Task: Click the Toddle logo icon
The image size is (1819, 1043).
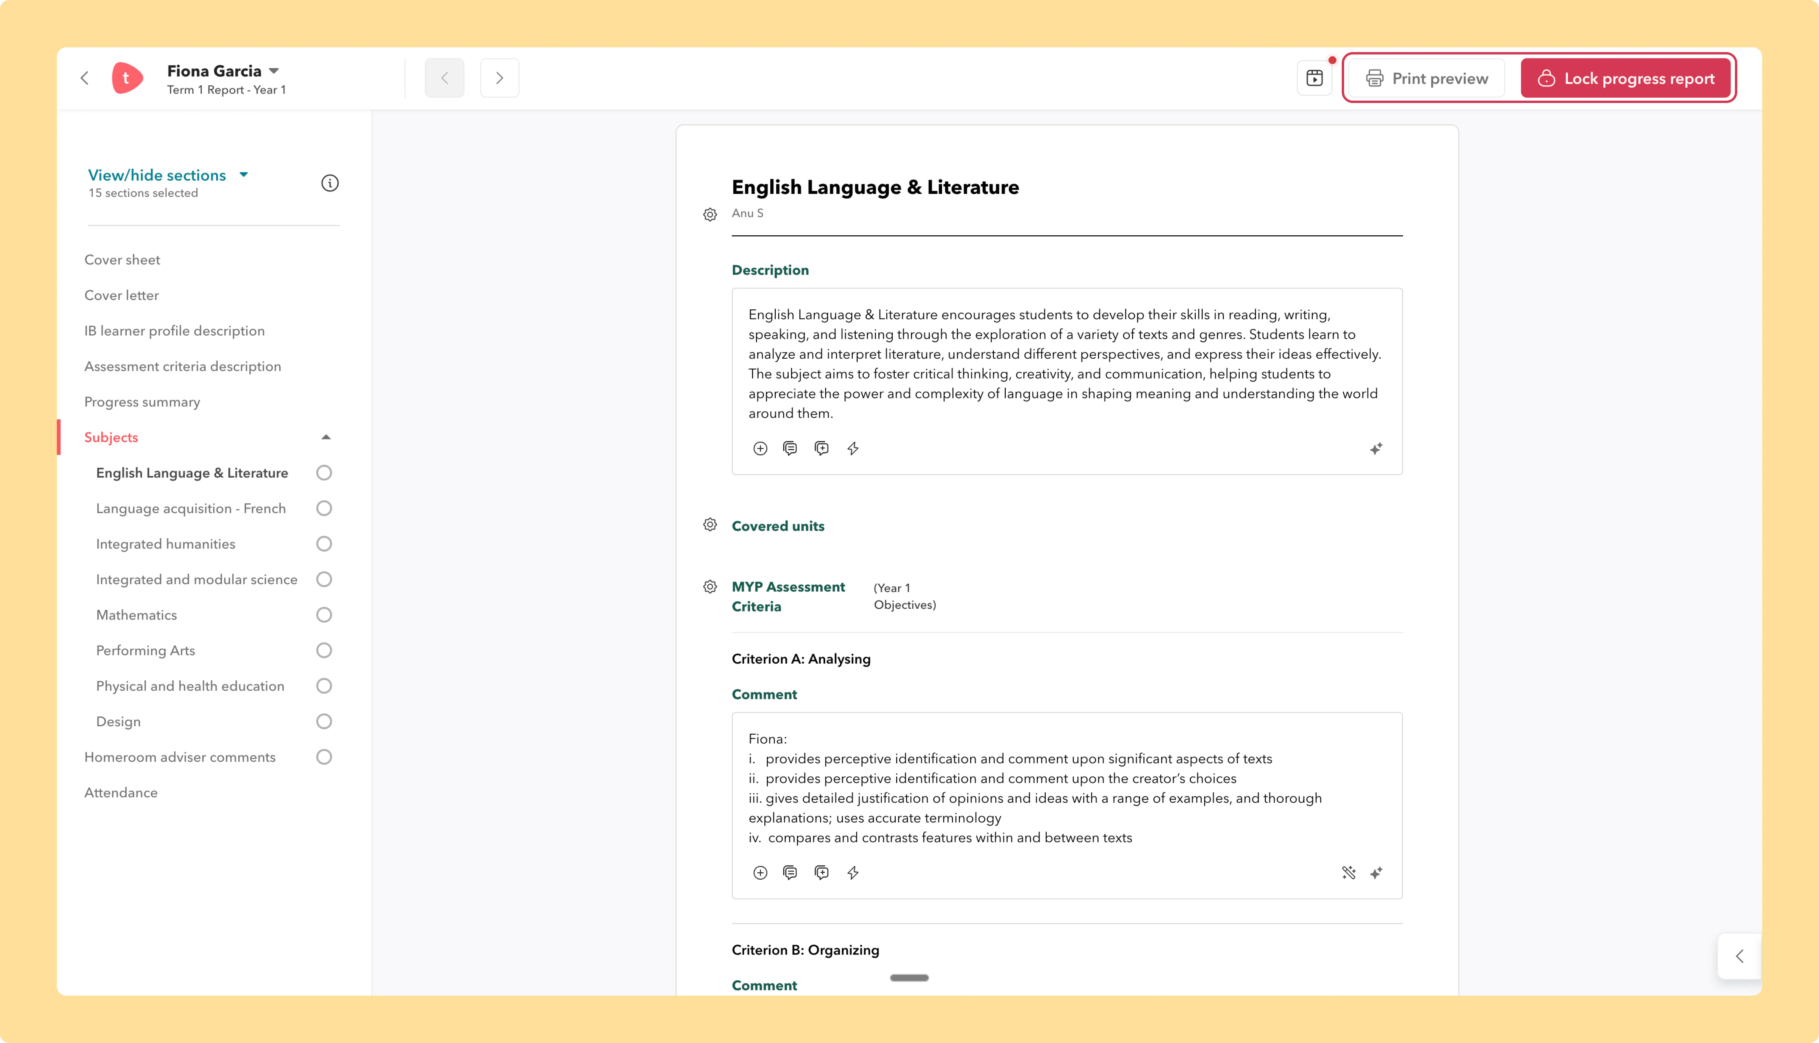Action: coord(128,78)
